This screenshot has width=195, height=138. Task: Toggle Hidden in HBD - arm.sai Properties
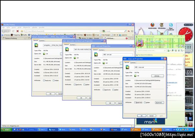tap(113, 90)
